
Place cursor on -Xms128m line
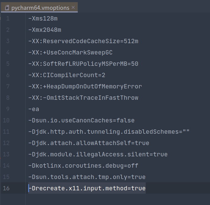tap(43, 18)
